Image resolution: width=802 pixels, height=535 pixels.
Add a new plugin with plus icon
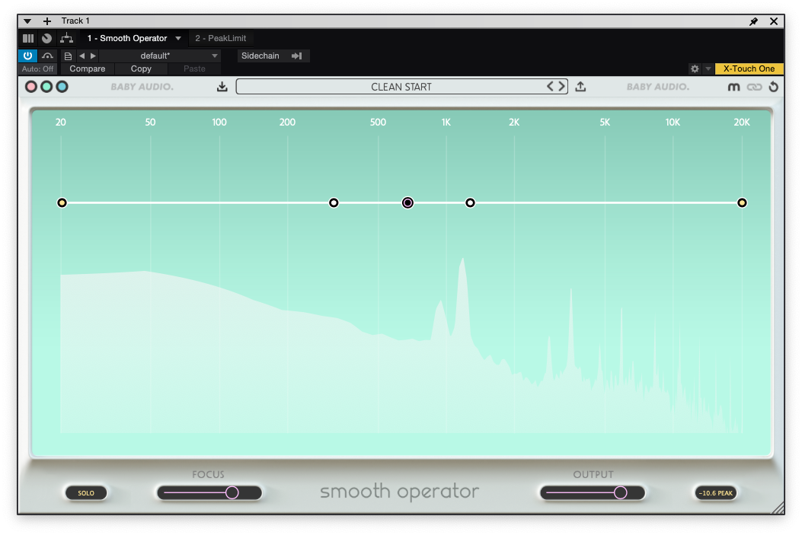[x=47, y=21]
